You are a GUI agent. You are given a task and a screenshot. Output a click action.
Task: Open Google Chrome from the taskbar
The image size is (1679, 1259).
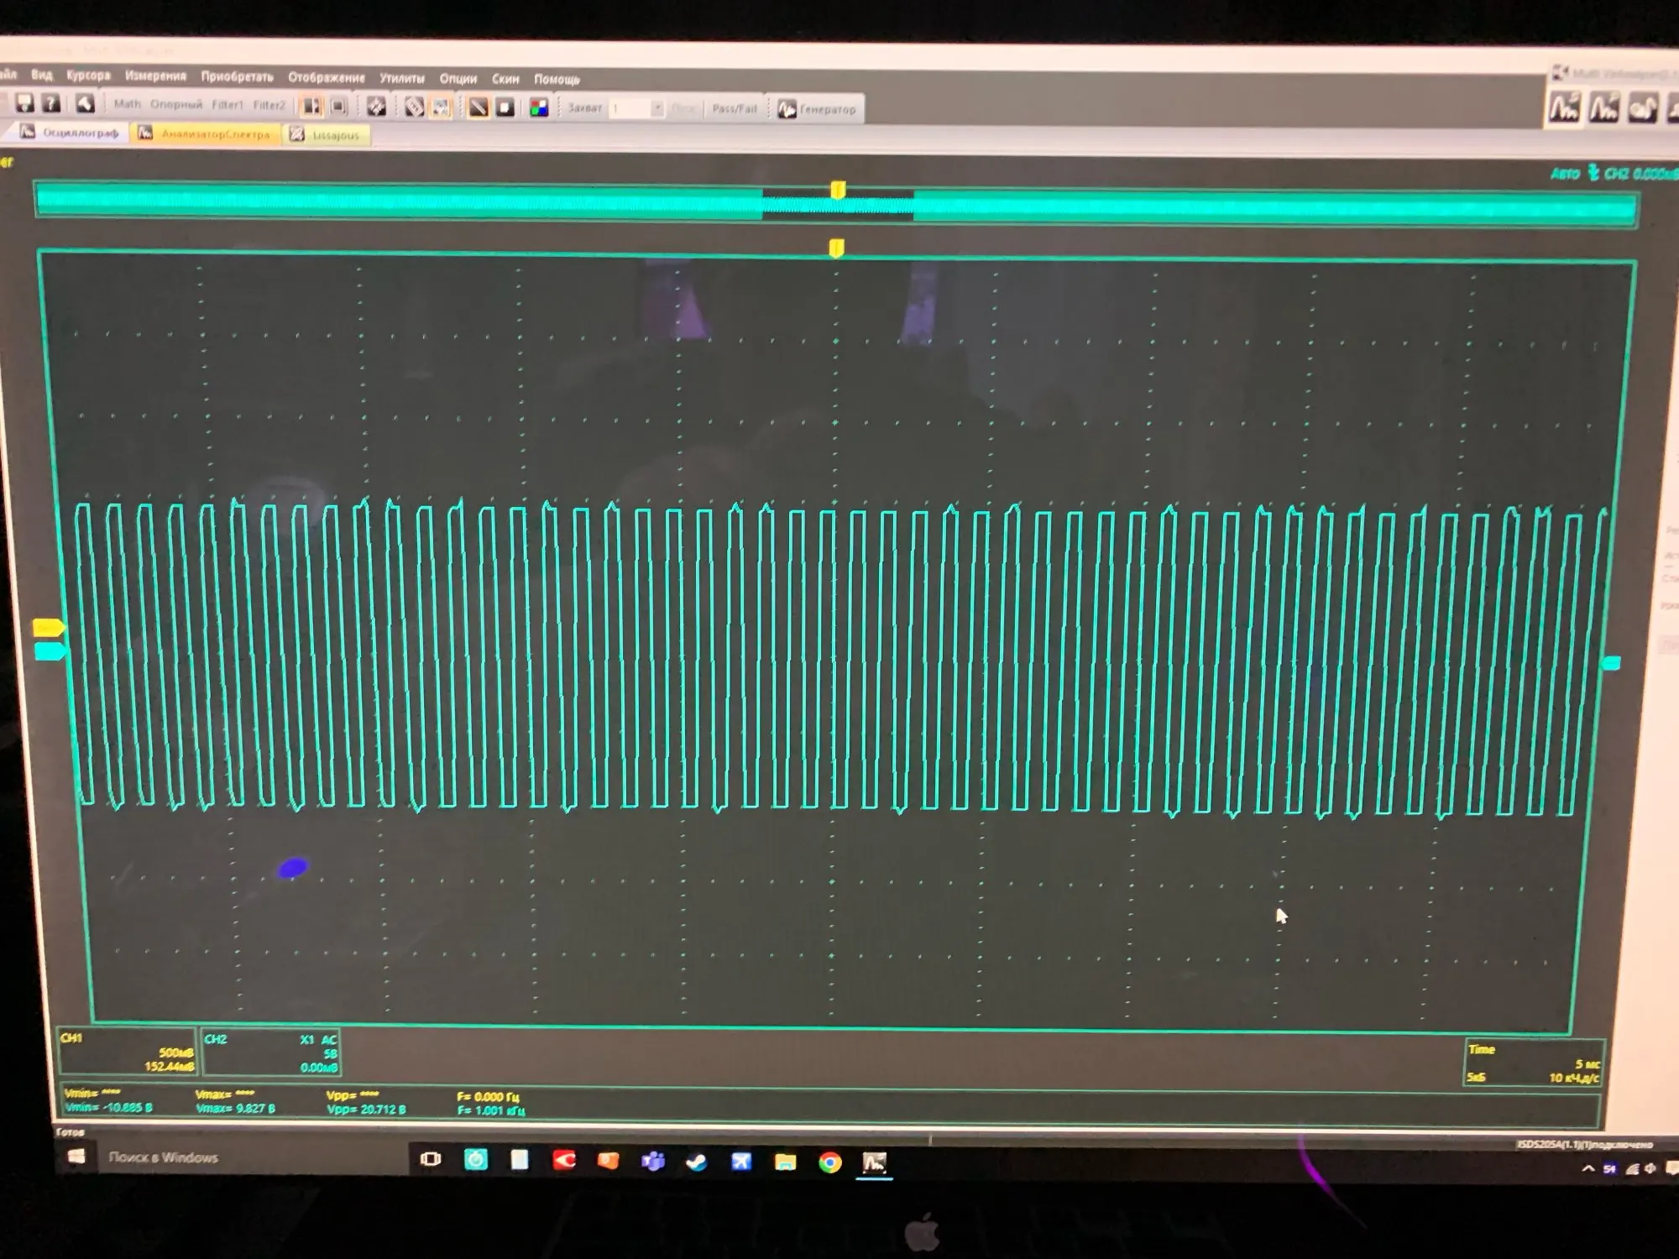click(x=829, y=1162)
